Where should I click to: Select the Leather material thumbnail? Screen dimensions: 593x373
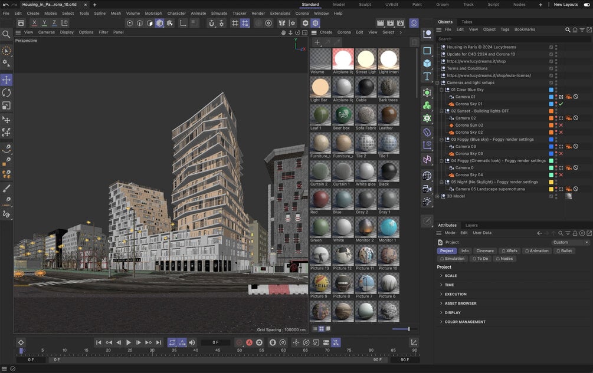coord(388,116)
